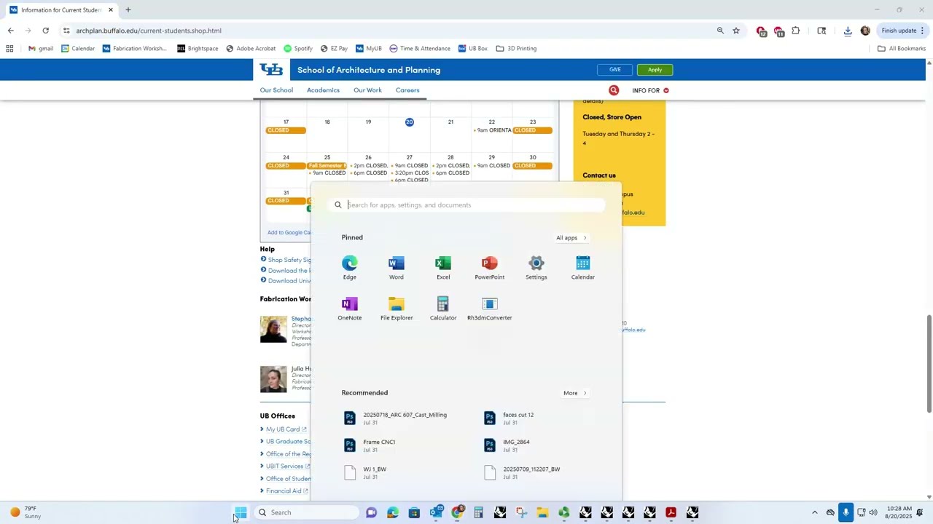Expand the INFO FOR dropdown

tap(650, 90)
